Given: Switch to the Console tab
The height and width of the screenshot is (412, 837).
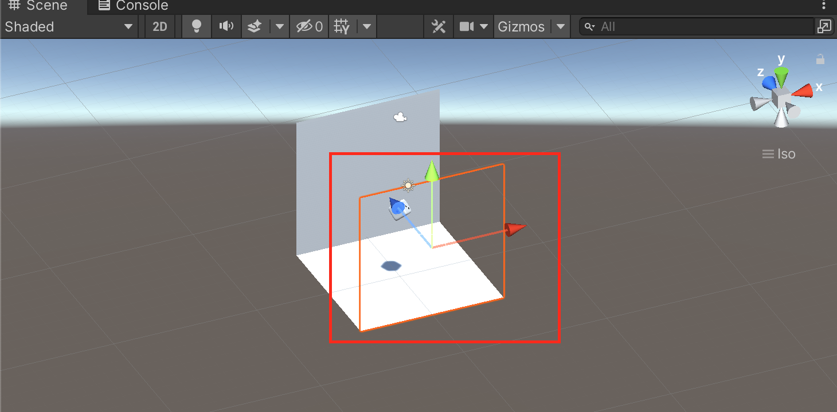Looking at the screenshot, I should pos(134,6).
